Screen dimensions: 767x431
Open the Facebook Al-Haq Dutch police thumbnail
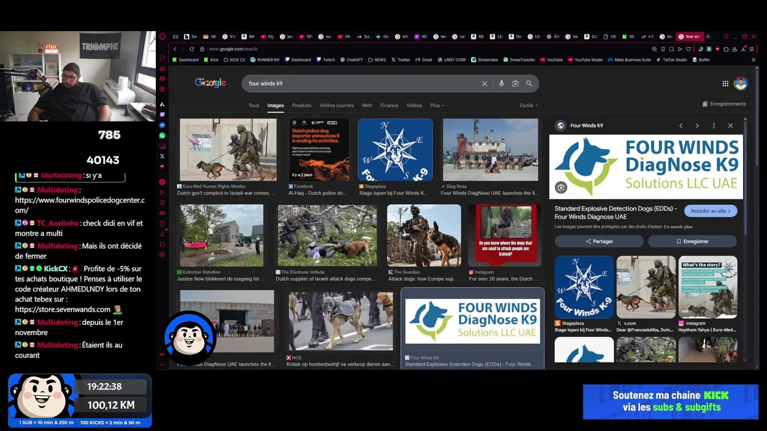(319, 150)
